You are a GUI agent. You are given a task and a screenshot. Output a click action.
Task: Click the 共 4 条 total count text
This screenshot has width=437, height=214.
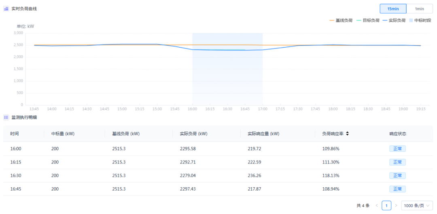(363, 206)
